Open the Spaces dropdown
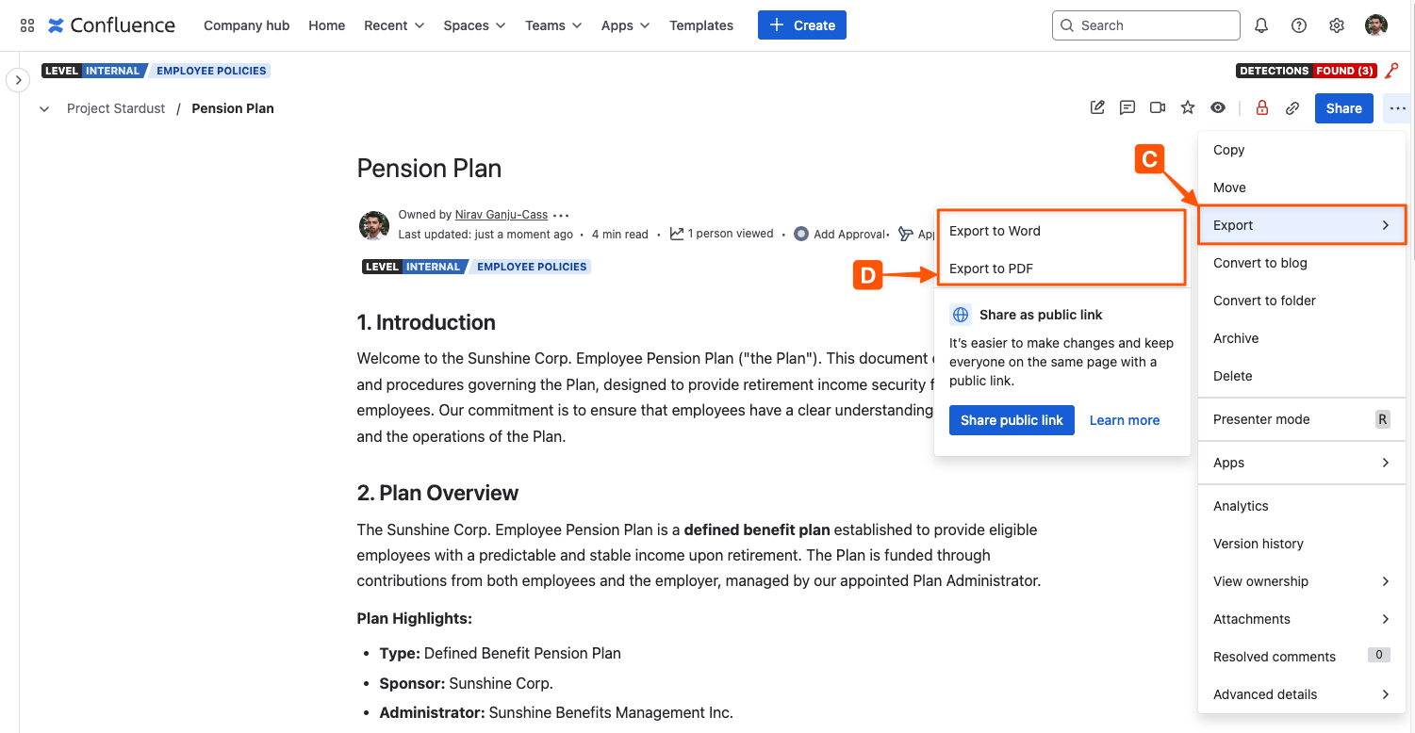The width and height of the screenshot is (1415, 733). tap(474, 25)
